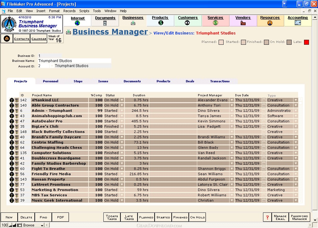Click the red question mark help icon
Viewport: 318px width, 228px height.
pos(267,217)
